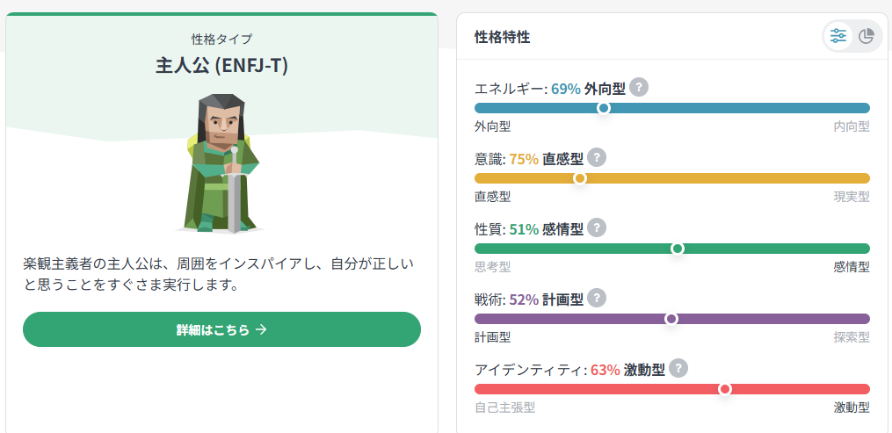Click the 性格特性 panel heading

click(x=503, y=38)
